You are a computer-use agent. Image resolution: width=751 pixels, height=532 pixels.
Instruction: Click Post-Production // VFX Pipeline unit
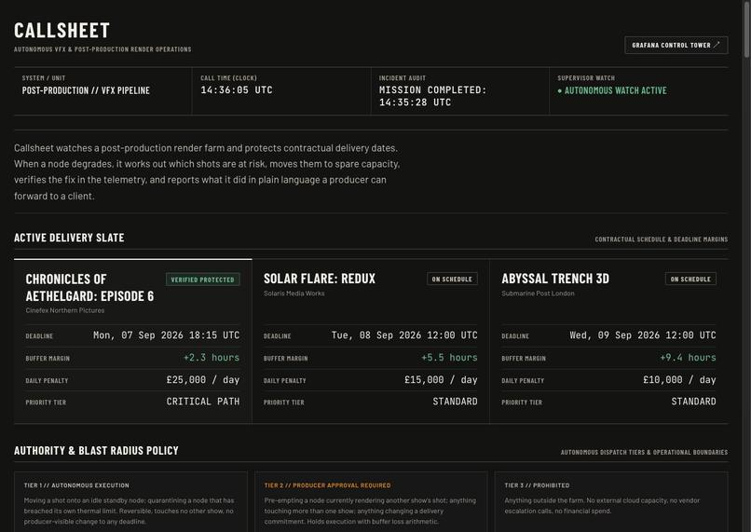coord(86,90)
